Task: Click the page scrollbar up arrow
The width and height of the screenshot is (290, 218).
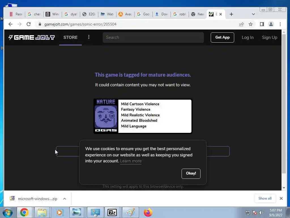Action: pos(284,32)
